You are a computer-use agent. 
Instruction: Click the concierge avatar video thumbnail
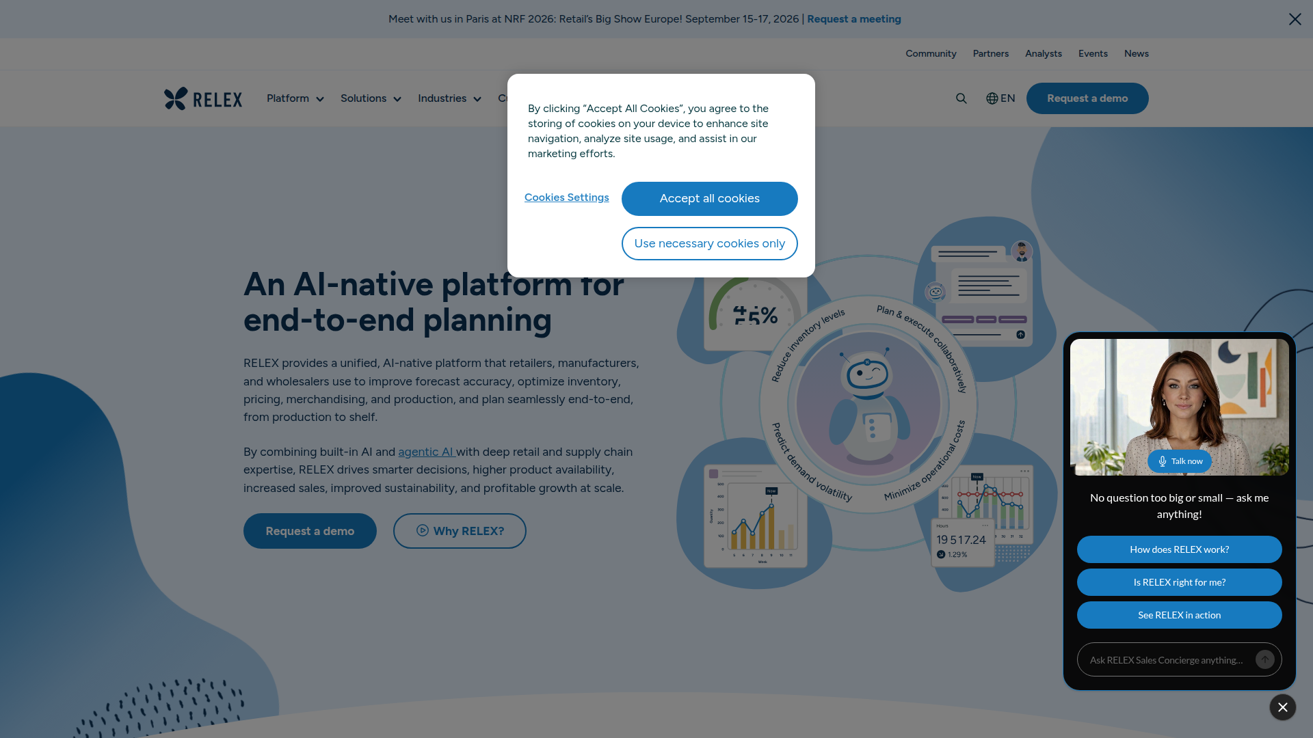[x=1180, y=407]
